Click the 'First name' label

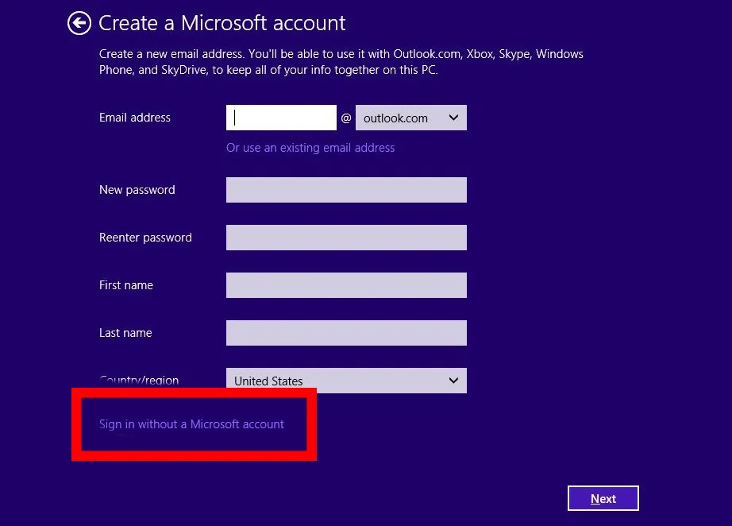coord(126,285)
